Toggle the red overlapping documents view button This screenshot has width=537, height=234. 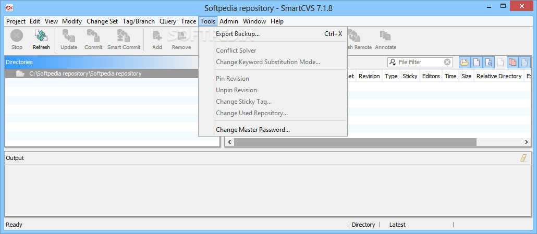coord(512,62)
